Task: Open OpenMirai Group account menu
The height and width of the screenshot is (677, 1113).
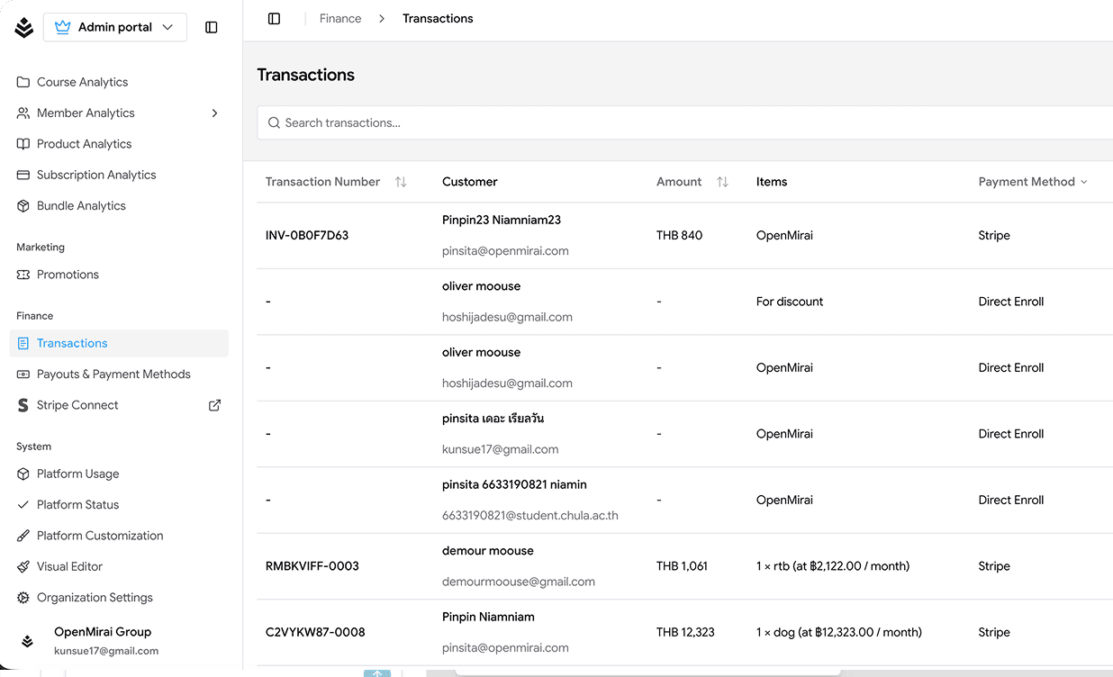Action: coord(119,641)
